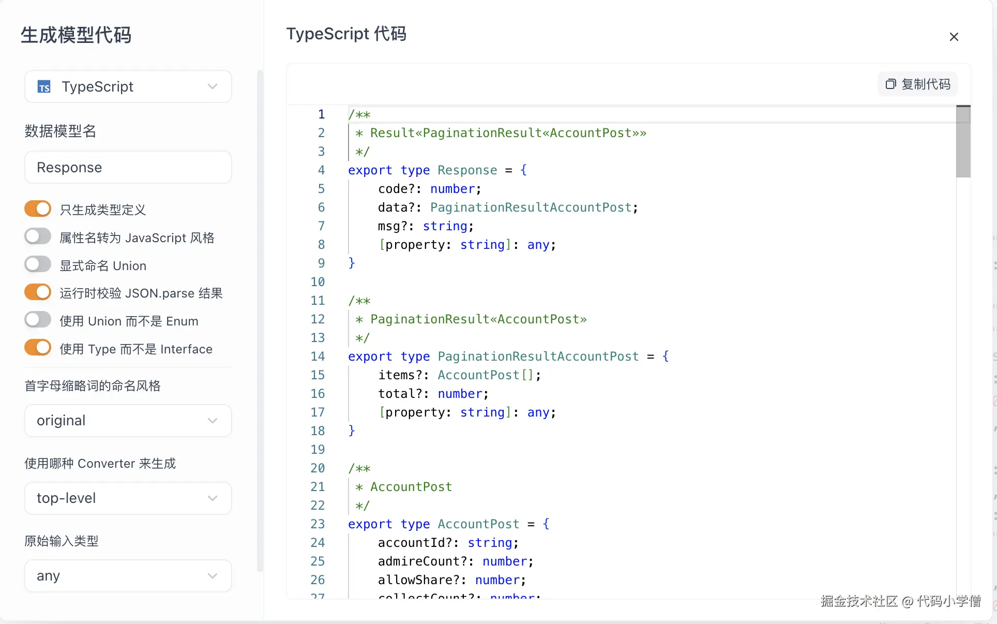
Task: Expand the any input type dropdown
Action: [x=128, y=576]
